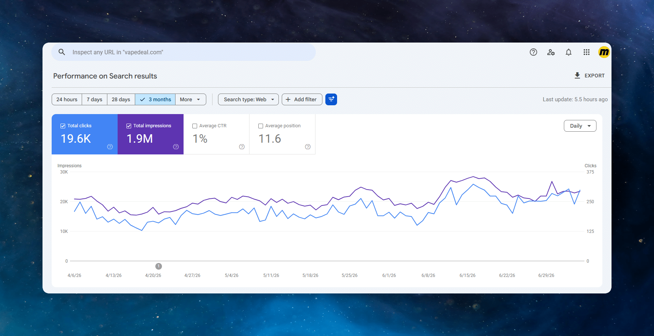Viewport: 654px width, 336px height.
Task: Open the account profile avatar
Action: 604,52
